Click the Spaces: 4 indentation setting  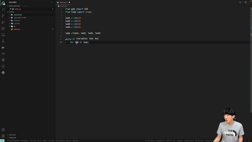pos(160,140)
